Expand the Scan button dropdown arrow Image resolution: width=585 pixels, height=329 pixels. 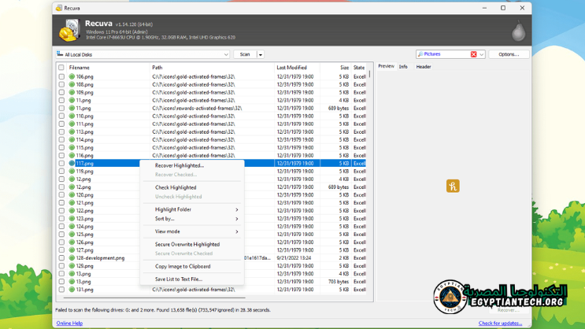coord(261,54)
